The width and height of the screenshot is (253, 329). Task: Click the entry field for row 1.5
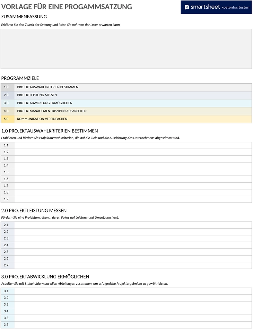tap(133, 172)
